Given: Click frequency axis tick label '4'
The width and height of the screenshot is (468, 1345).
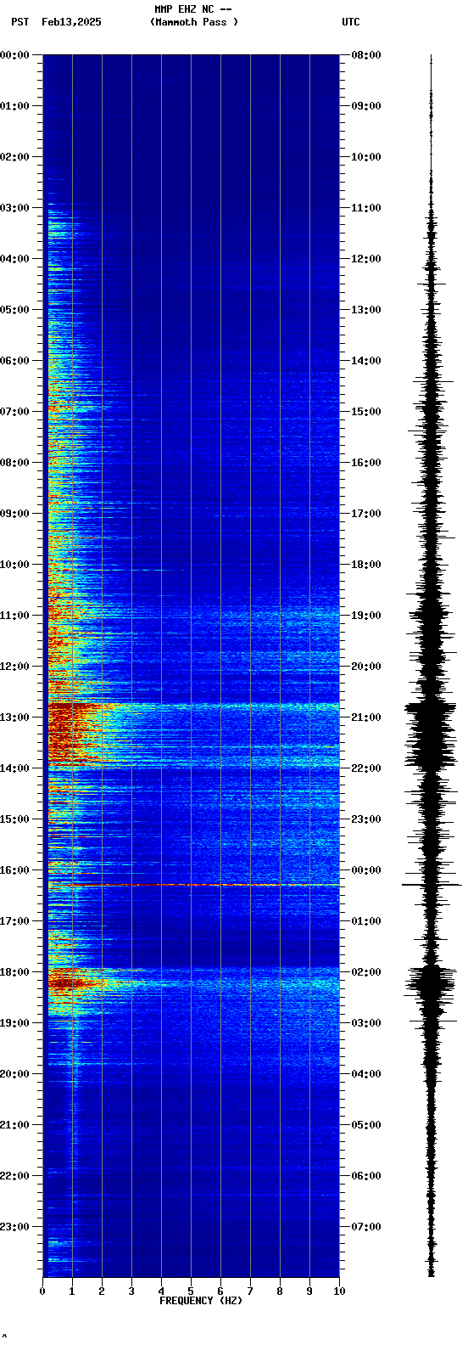Looking at the screenshot, I should [161, 1292].
